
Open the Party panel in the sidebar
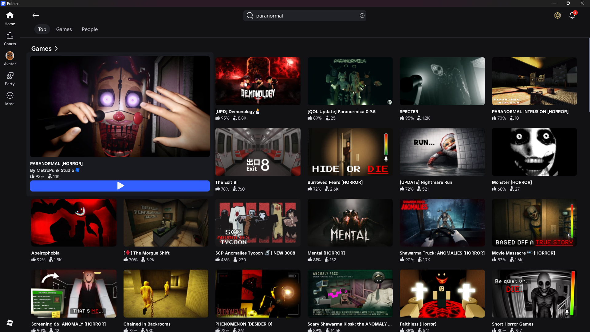click(x=10, y=79)
